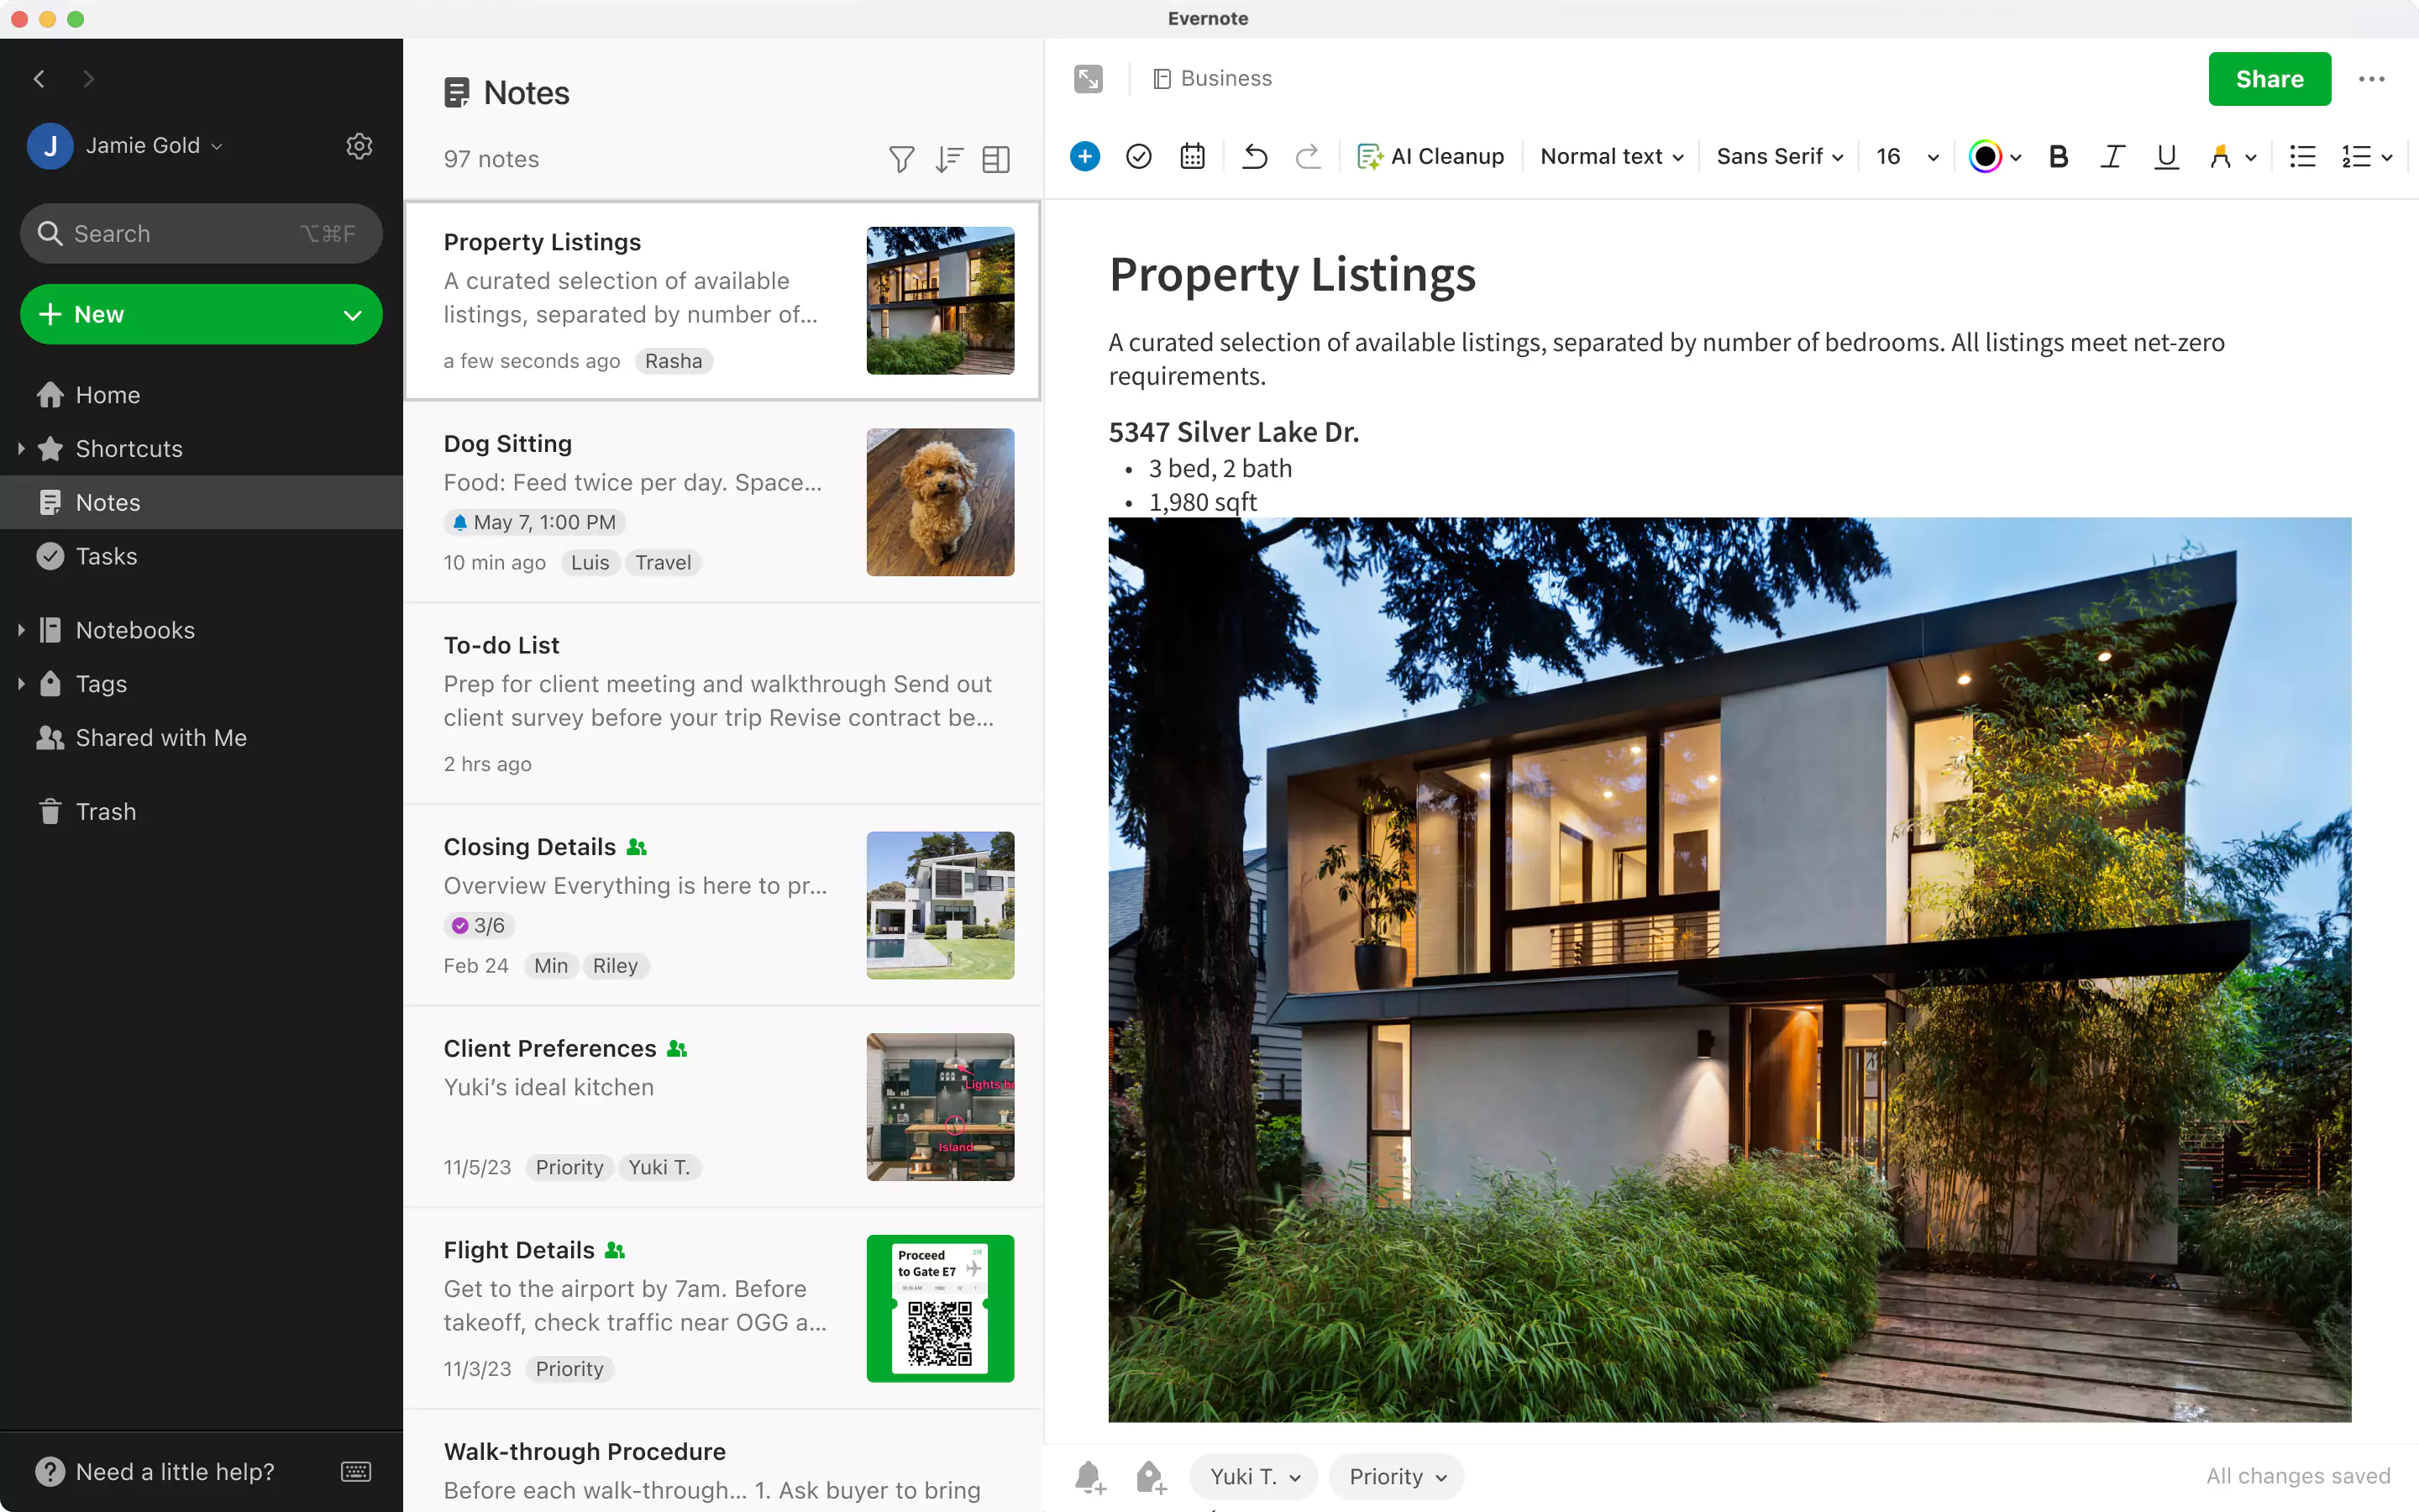Click the blue insert plus icon
2419x1512 pixels.
point(1084,156)
